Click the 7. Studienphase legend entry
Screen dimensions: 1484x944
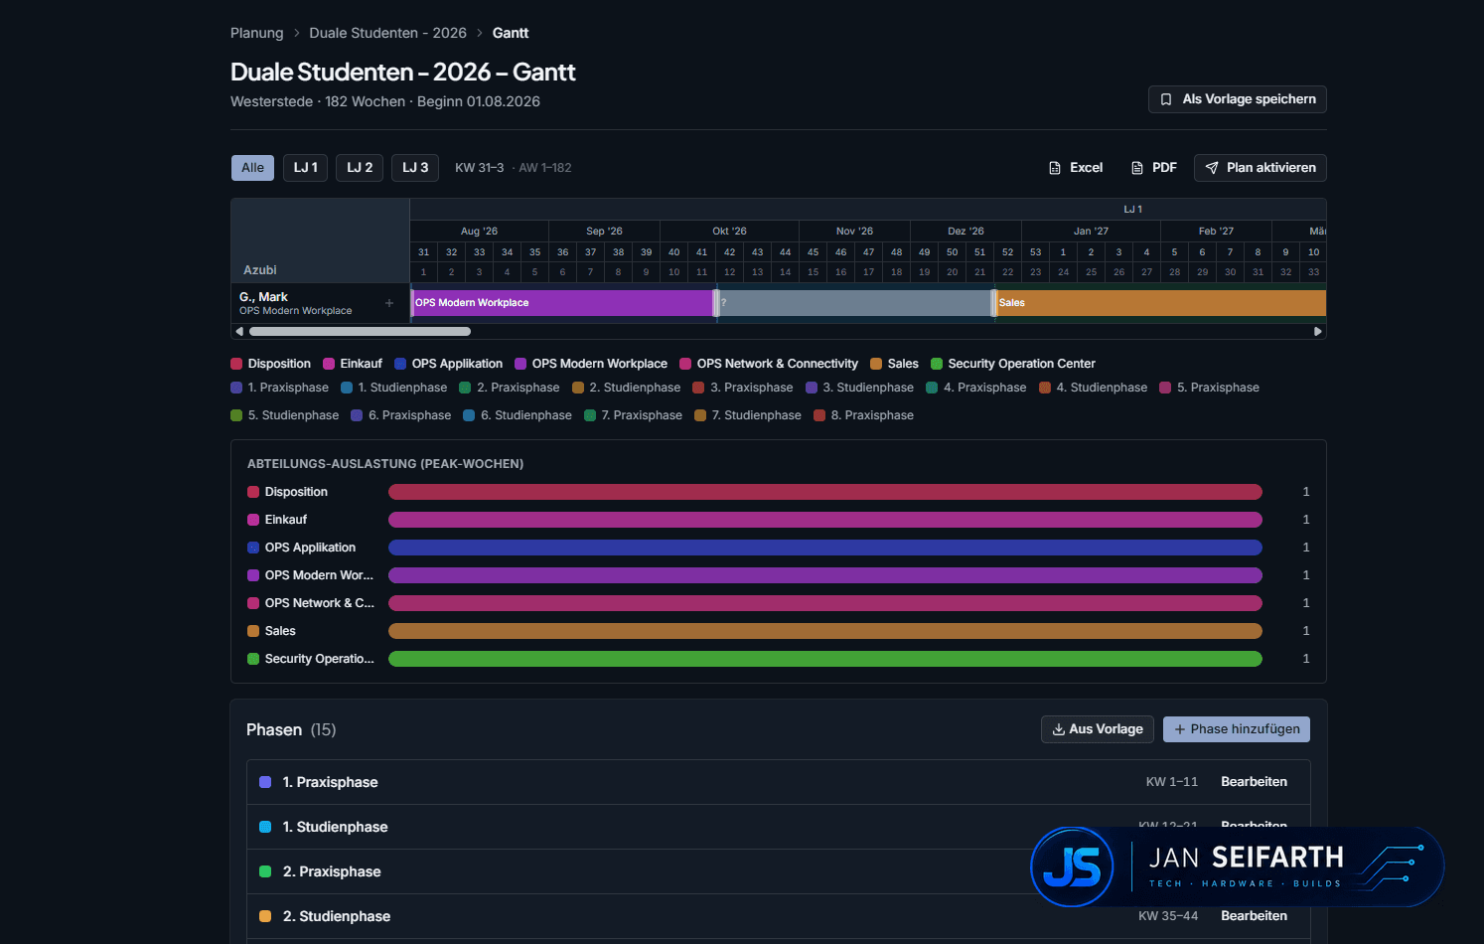tap(748, 415)
